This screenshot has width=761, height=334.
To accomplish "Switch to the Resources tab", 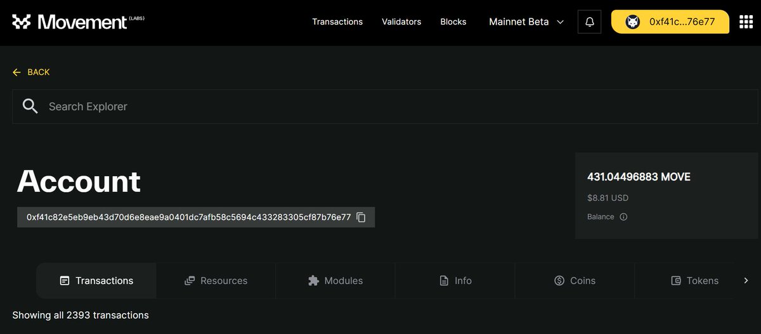I will pos(216,280).
